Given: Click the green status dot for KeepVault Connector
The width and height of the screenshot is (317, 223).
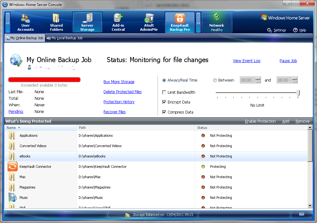Looking at the screenshot, I should [x=203, y=167].
